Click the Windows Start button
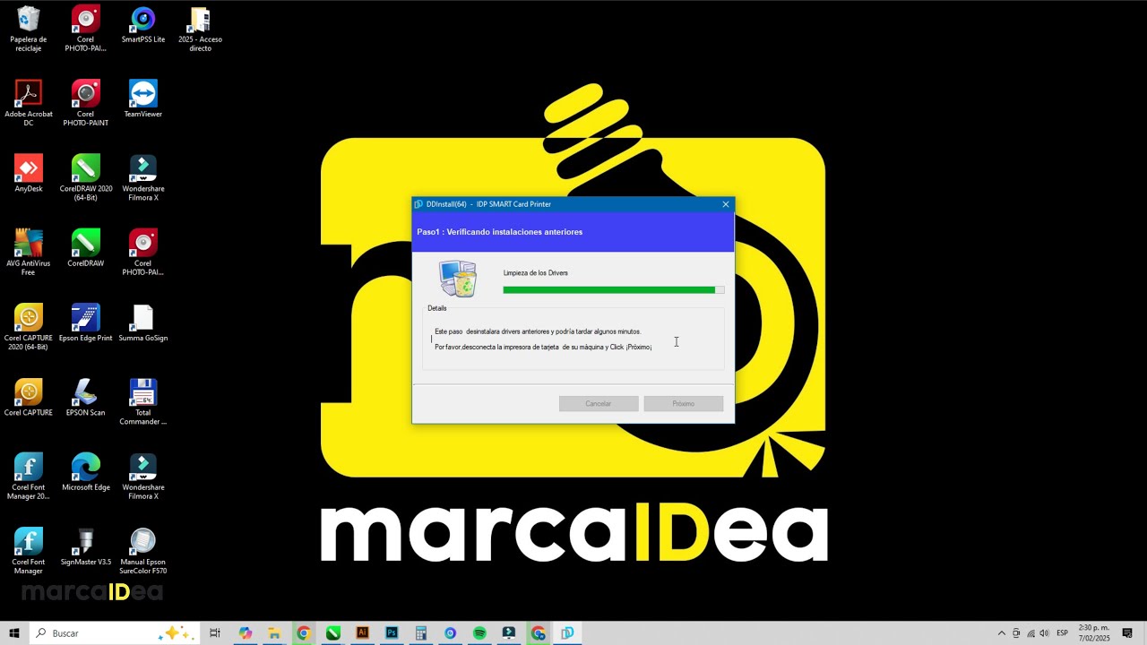This screenshot has width=1147, height=645. [x=14, y=633]
